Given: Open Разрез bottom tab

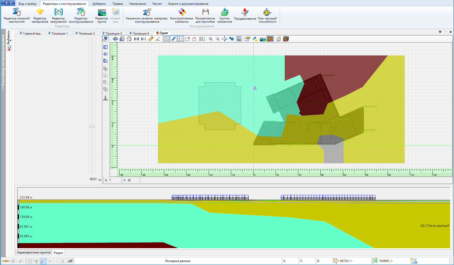Looking at the screenshot, I should click(x=58, y=253).
